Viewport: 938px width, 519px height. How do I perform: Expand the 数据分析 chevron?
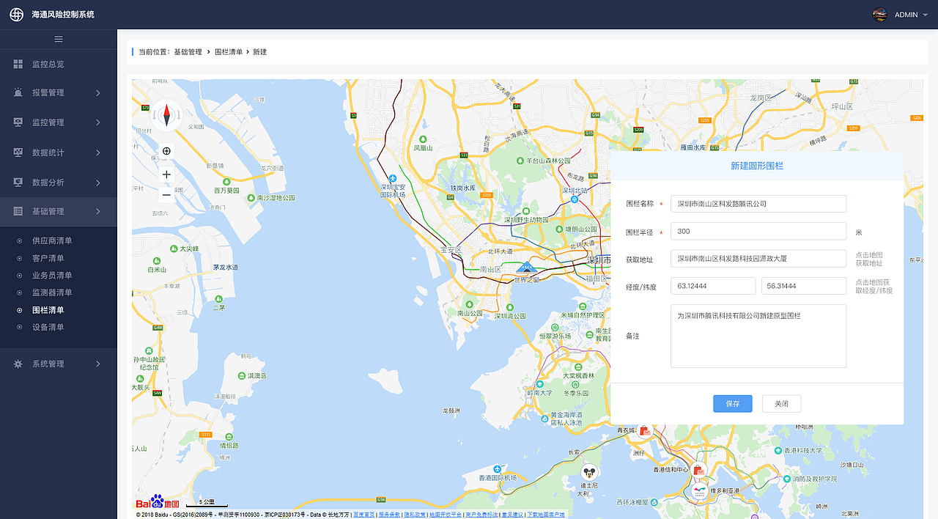(98, 183)
